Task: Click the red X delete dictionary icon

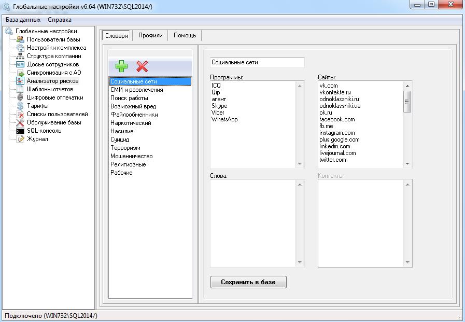Action: 142,66
